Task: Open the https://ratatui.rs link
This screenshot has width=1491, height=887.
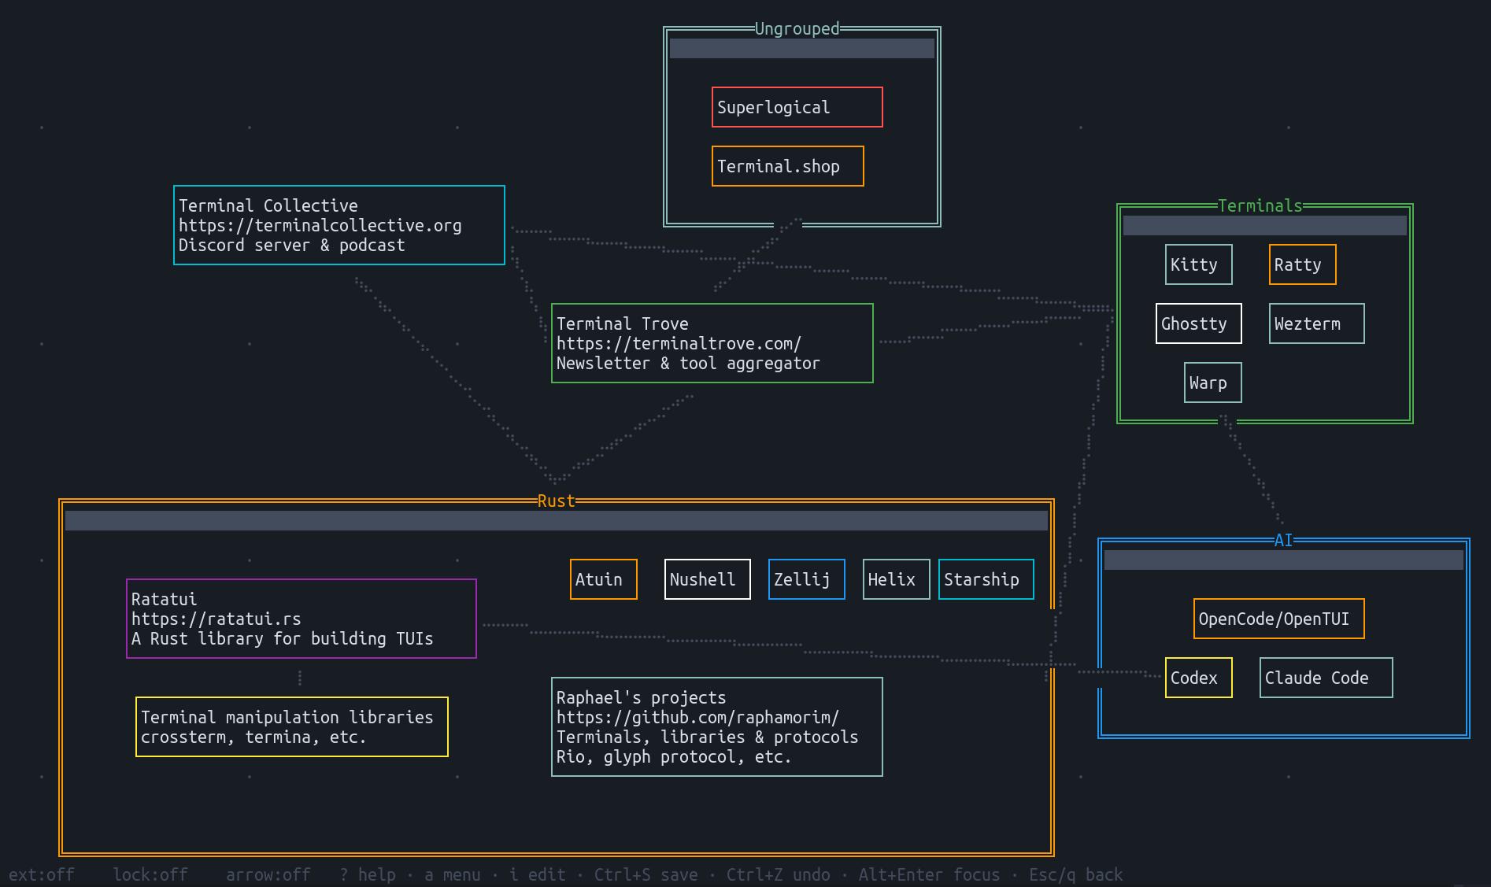Action: pyautogui.click(x=216, y=619)
